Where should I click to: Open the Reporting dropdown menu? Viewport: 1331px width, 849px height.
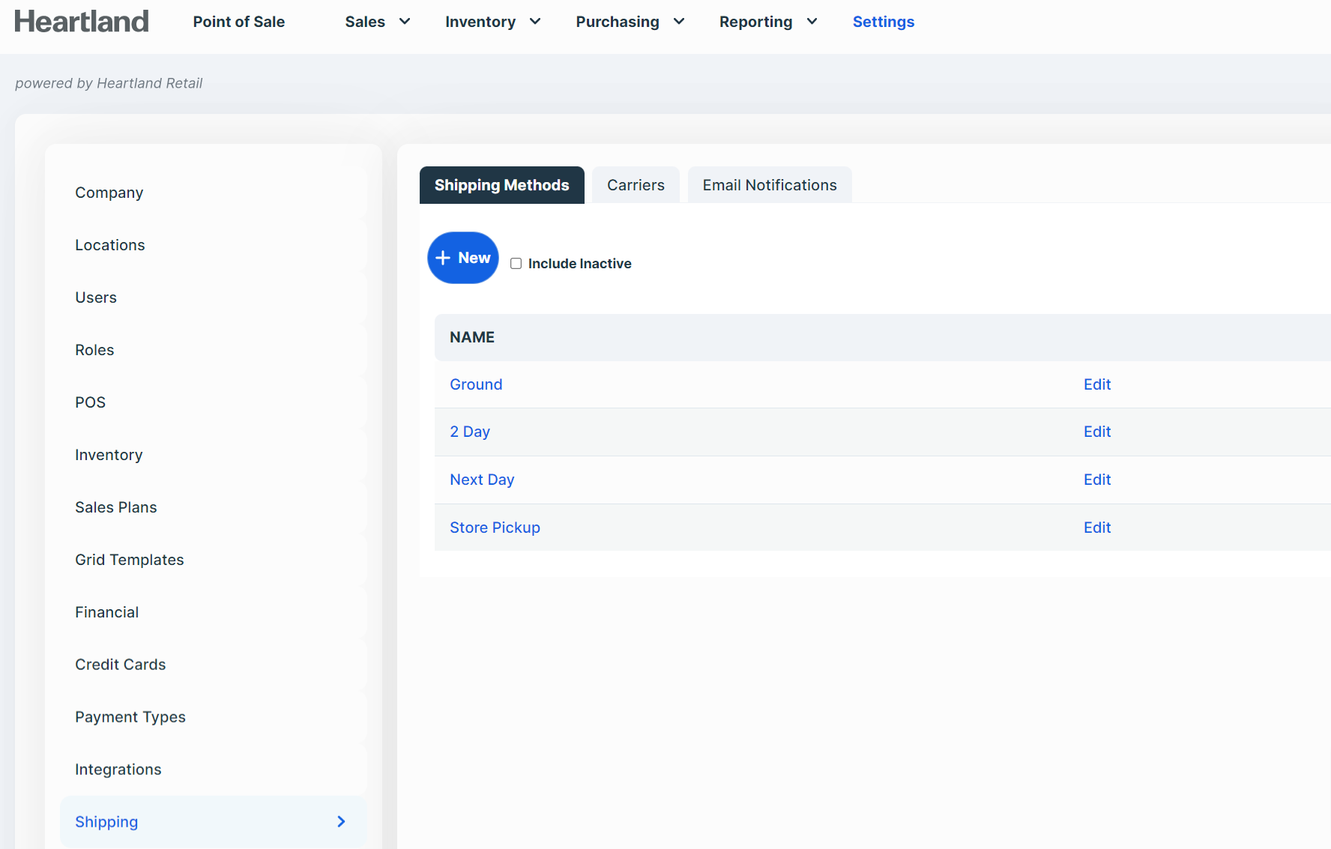tap(768, 22)
